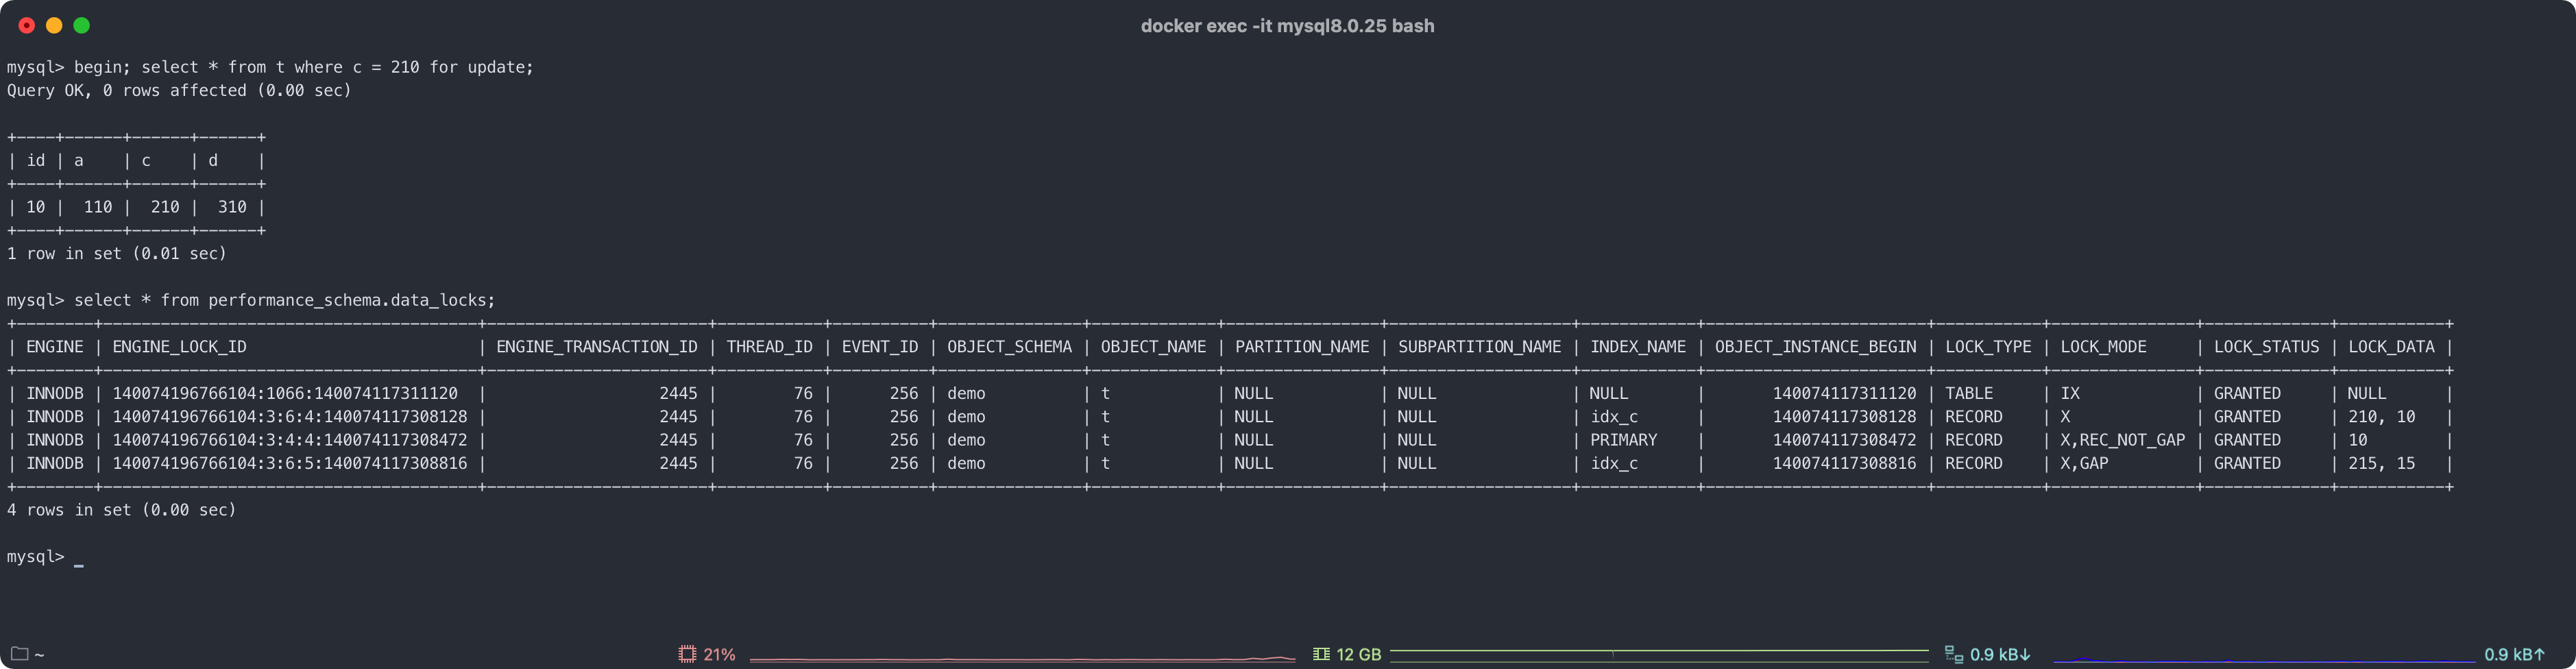Click the memory 12 GB icon

(1321, 654)
